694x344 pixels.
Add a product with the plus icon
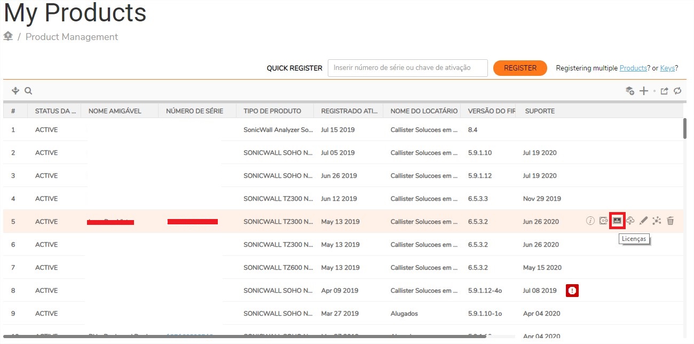click(x=644, y=91)
